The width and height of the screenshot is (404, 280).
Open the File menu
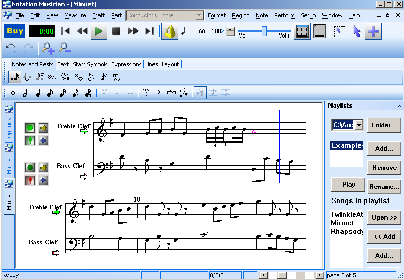(20, 16)
